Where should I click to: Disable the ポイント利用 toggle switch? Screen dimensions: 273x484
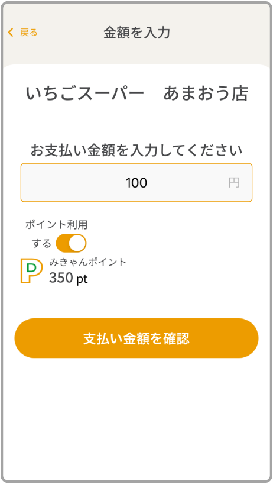tap(71, 243)
